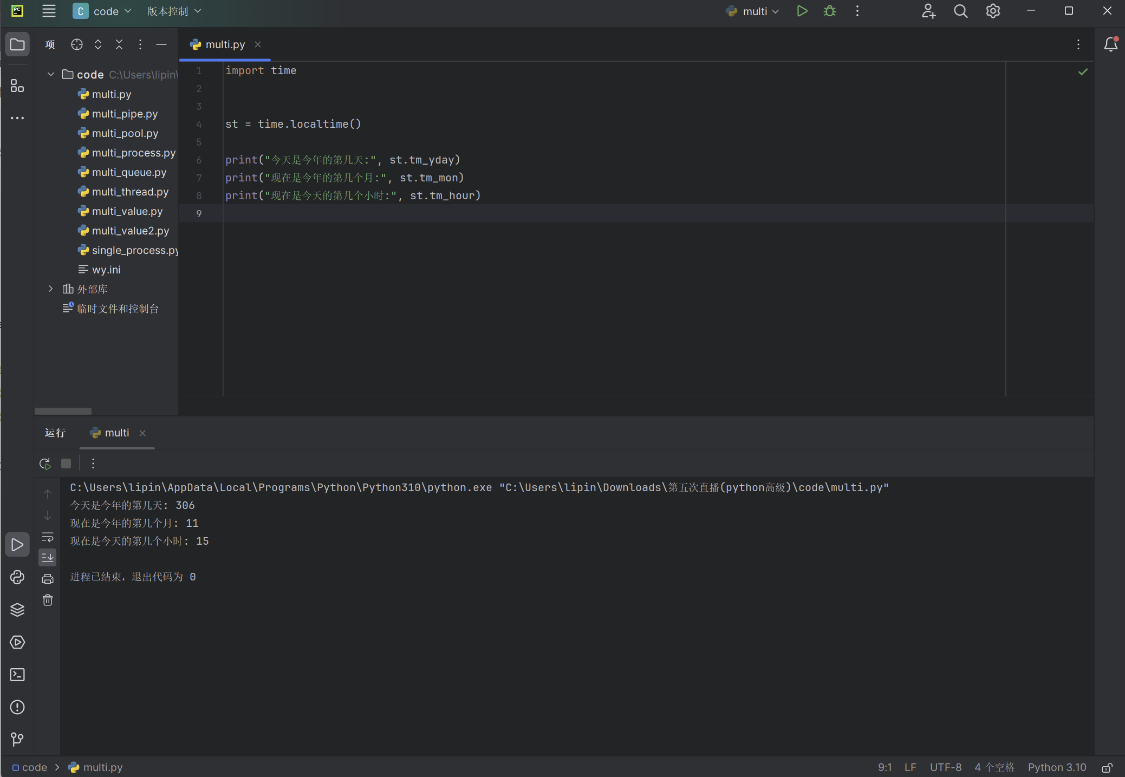1125x777 pixels.
Task: Open multi_pool.py in project tree
Action: pos(125,133)
